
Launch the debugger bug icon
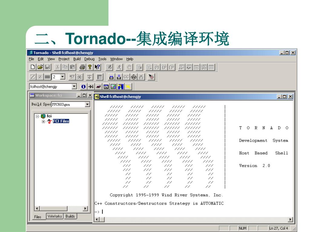pos(98,86)
